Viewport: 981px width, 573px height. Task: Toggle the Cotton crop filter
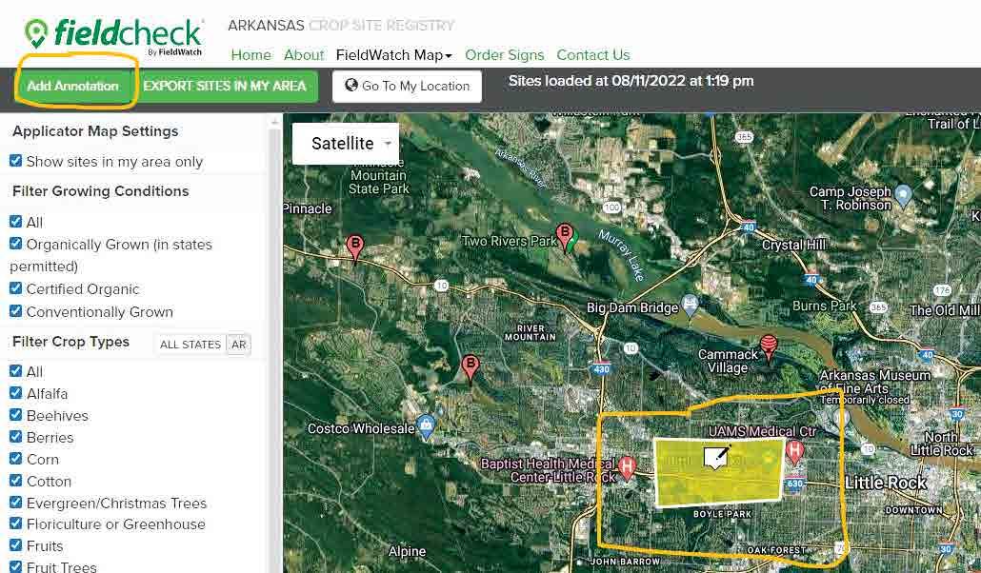point(15,481)
